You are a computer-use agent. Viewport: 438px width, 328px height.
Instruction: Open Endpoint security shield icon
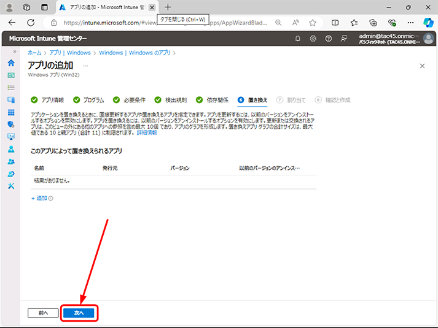[11, 124]
